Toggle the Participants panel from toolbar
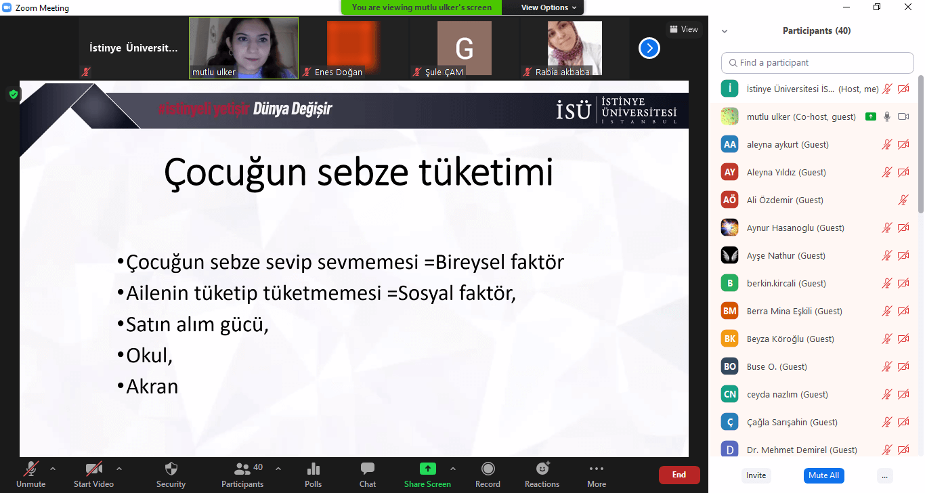 pyautogui.click(x=242, y=469)
